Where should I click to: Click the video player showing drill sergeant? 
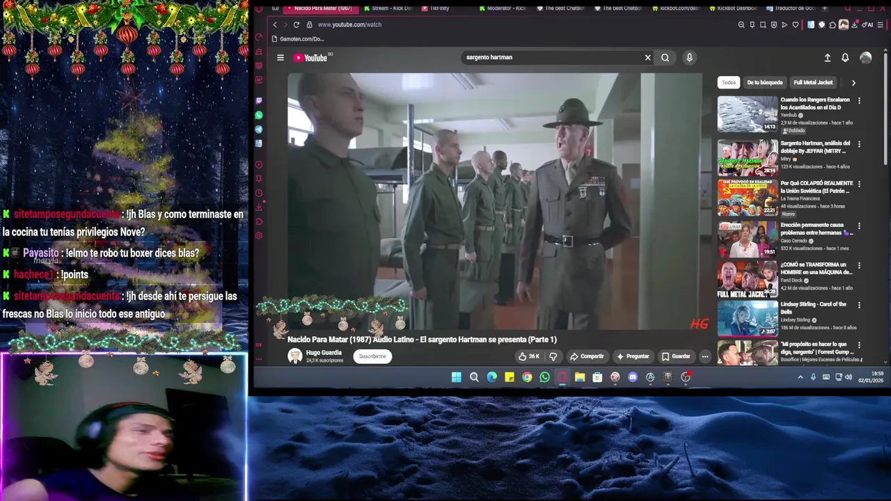[495, 201]
